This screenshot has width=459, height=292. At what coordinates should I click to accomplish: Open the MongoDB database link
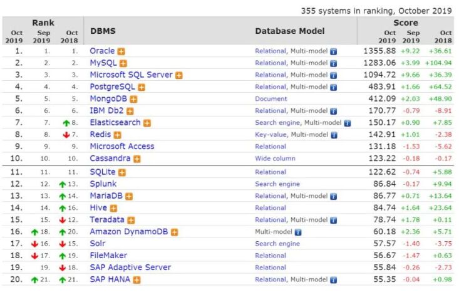(x=109, y=99)
